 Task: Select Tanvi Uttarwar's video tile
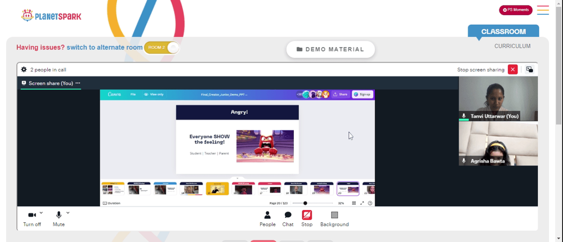(x=498, y=98)
